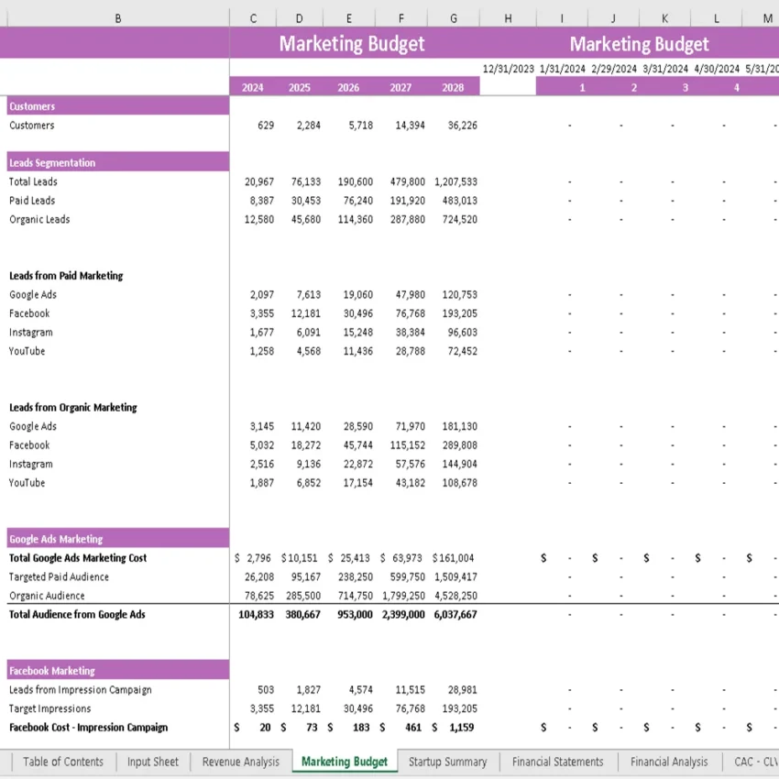Open the Input Sheet tab
The height and width of the screenshot is (779, 779).
pos(152,762)
